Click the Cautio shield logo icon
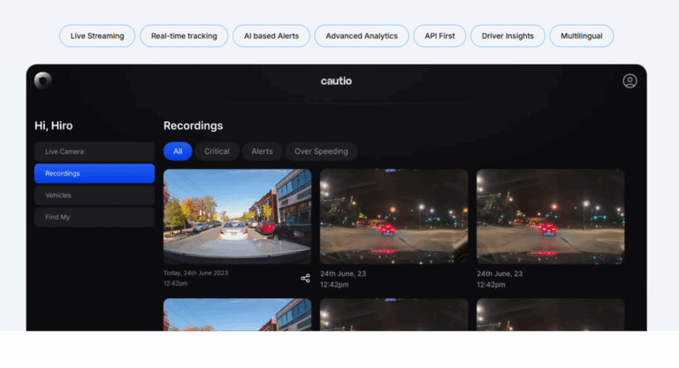The width and height of the screenshot is (679, 368). (x=42, y=80)
